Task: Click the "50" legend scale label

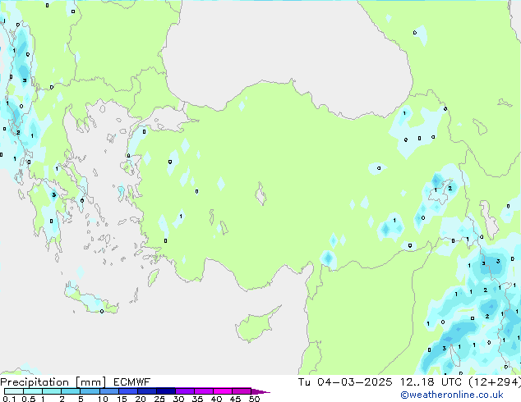Action: pos(254,399)
